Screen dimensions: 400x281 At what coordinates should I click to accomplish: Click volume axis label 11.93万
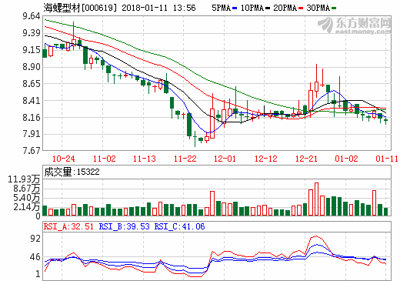click(24, 179)
